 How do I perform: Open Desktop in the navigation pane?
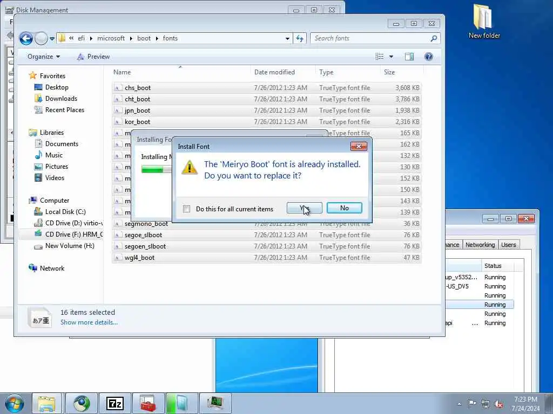click(x=56, y=87)
